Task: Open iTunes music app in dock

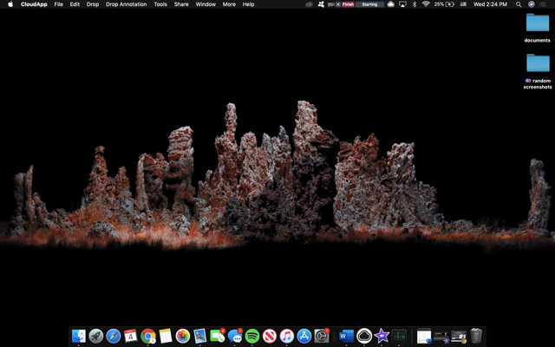Action: click(x=287, y=336)
